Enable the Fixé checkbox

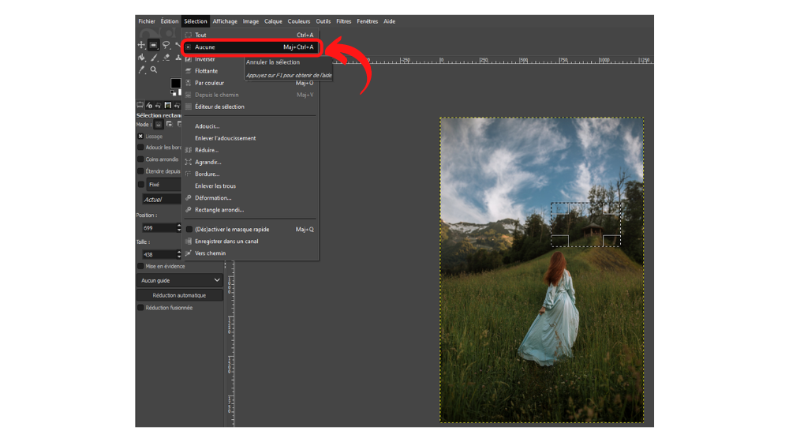tap(141, 184)
